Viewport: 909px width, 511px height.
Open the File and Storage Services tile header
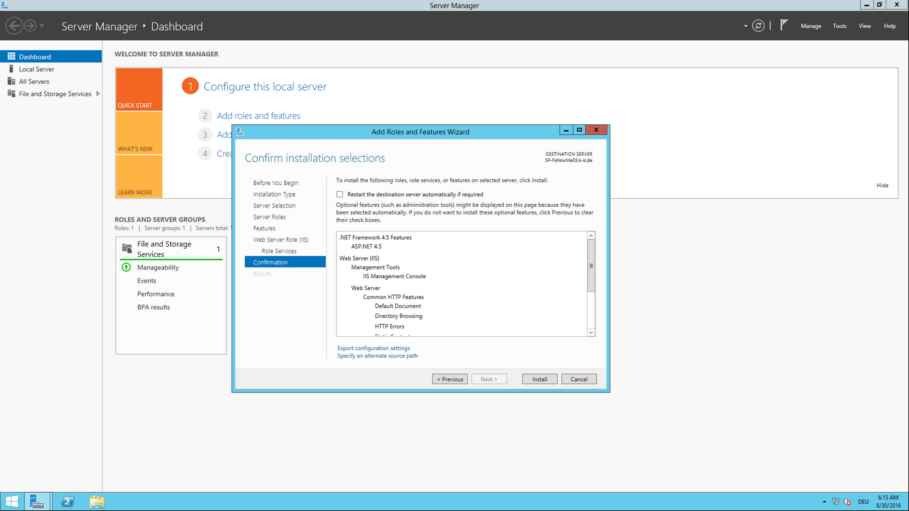click(x=171, y=249)
